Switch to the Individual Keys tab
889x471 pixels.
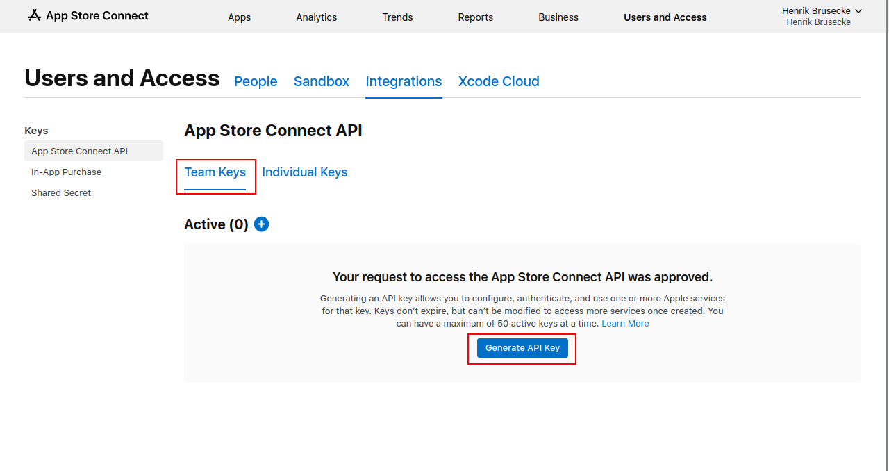305,172
